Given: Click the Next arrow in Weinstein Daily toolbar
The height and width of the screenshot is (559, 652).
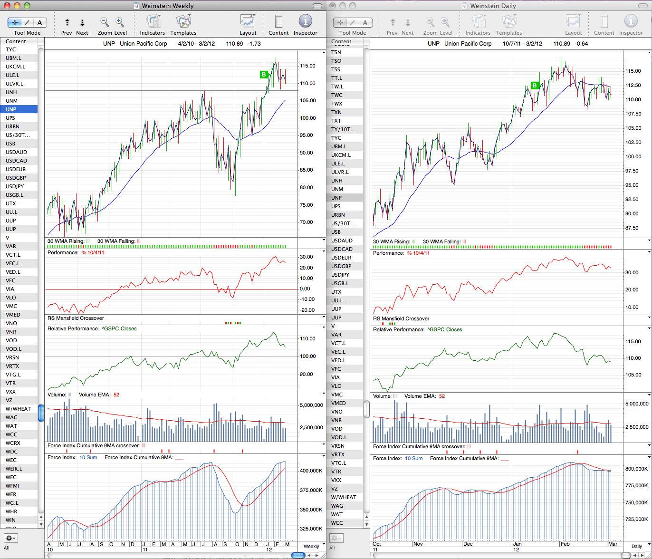Looking at the screenshot, I should pyautogui.click(x=408, y=22).
